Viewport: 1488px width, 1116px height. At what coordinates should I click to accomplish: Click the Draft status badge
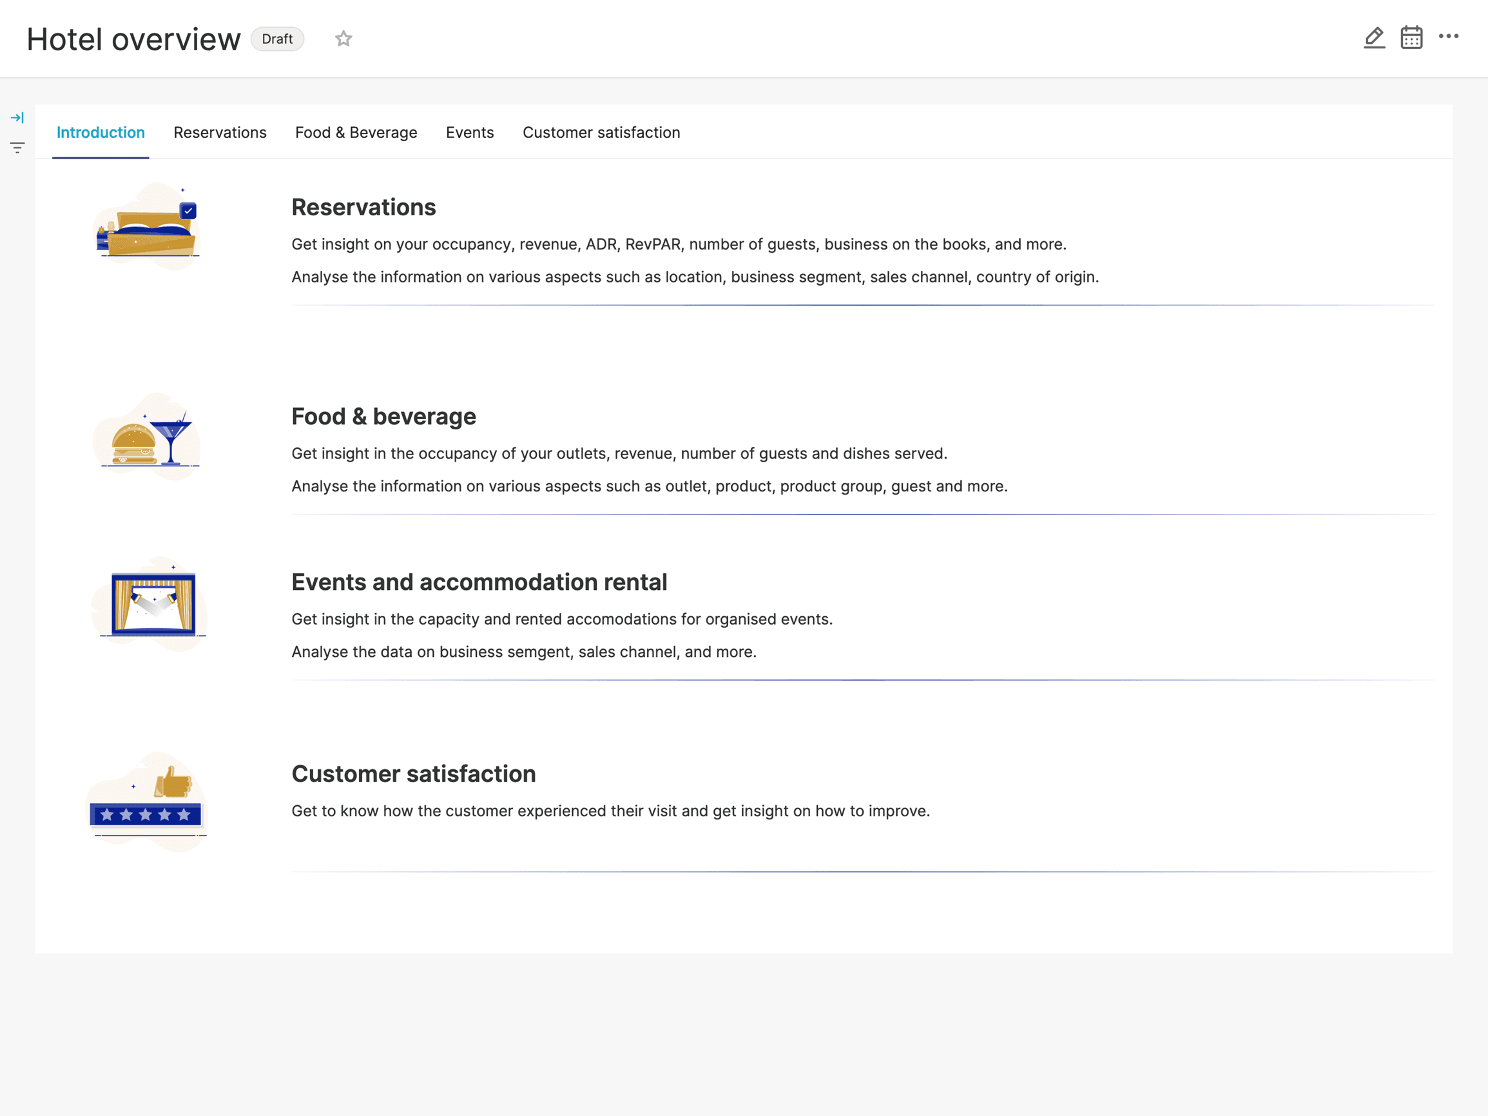click(277, 39)
